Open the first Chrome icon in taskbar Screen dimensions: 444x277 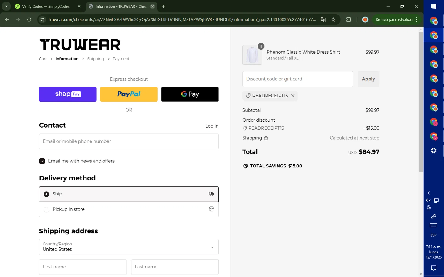tap(434, 21)
